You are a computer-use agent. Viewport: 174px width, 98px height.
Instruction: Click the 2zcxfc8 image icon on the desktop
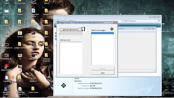pos(20,34)
